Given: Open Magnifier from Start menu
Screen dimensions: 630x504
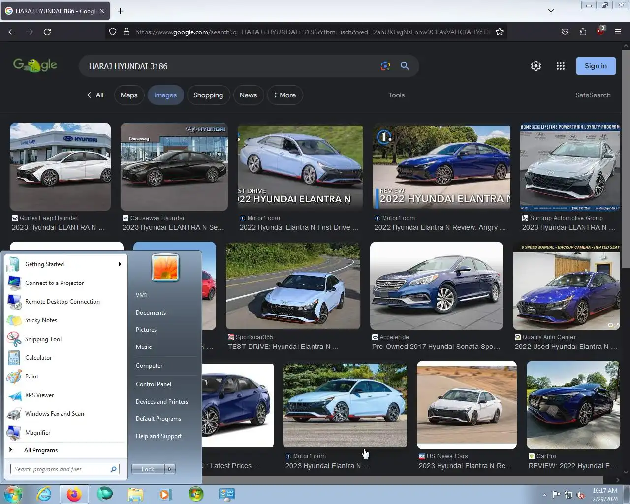Looking at the screenshot, I should coord(66,433).
